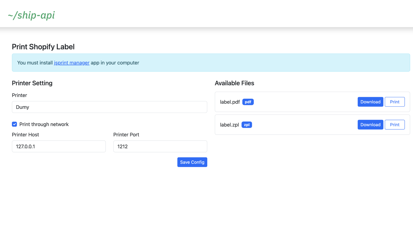Toggle the Print through network checkbox

14,124
